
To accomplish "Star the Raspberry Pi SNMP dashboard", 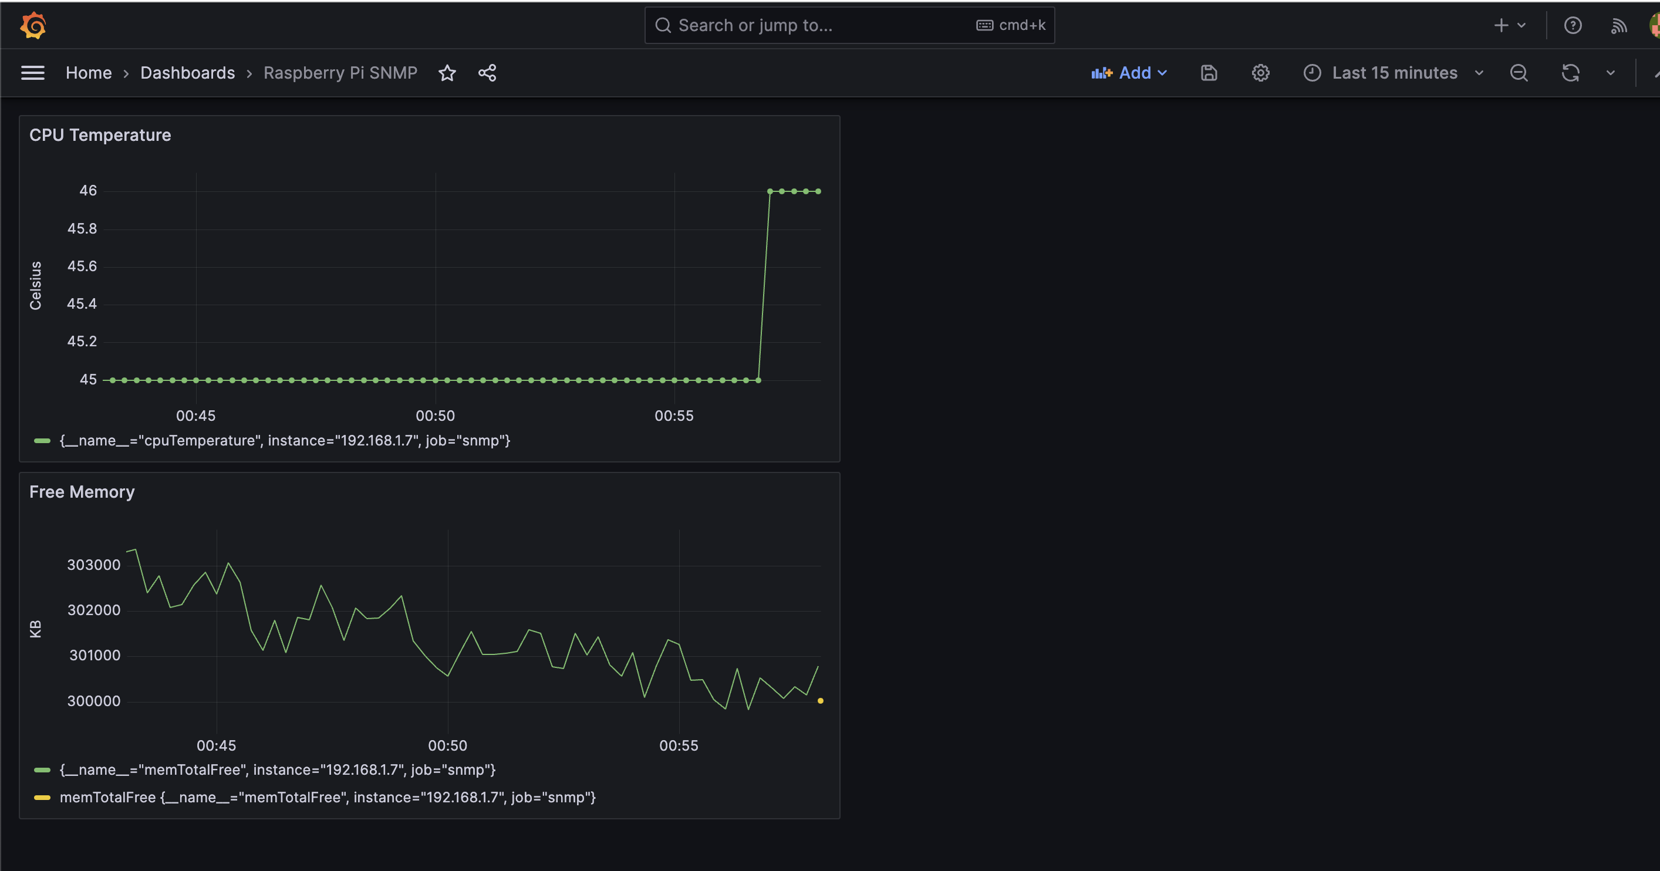I will click(x=447, y=73).
